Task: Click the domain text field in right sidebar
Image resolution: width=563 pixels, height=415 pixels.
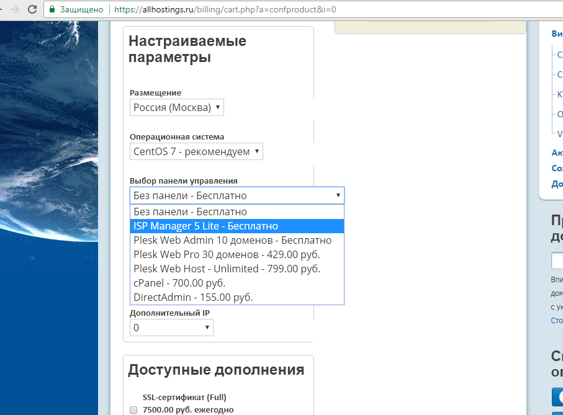Action: tap(557, 261)
